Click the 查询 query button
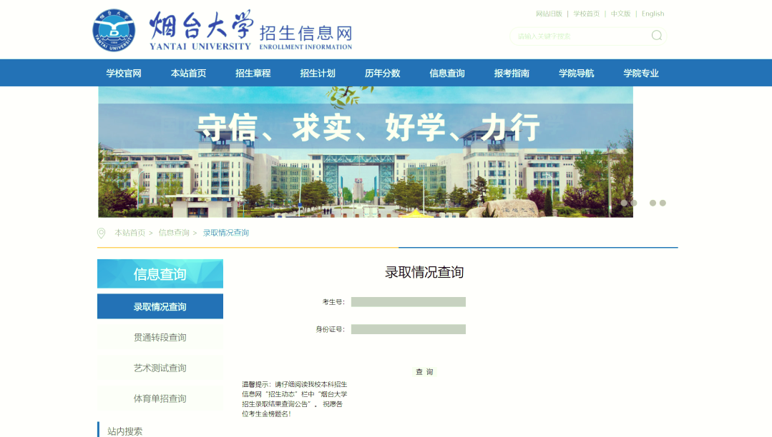The width and height of the screenshot is (772, 437). point(426,371)
